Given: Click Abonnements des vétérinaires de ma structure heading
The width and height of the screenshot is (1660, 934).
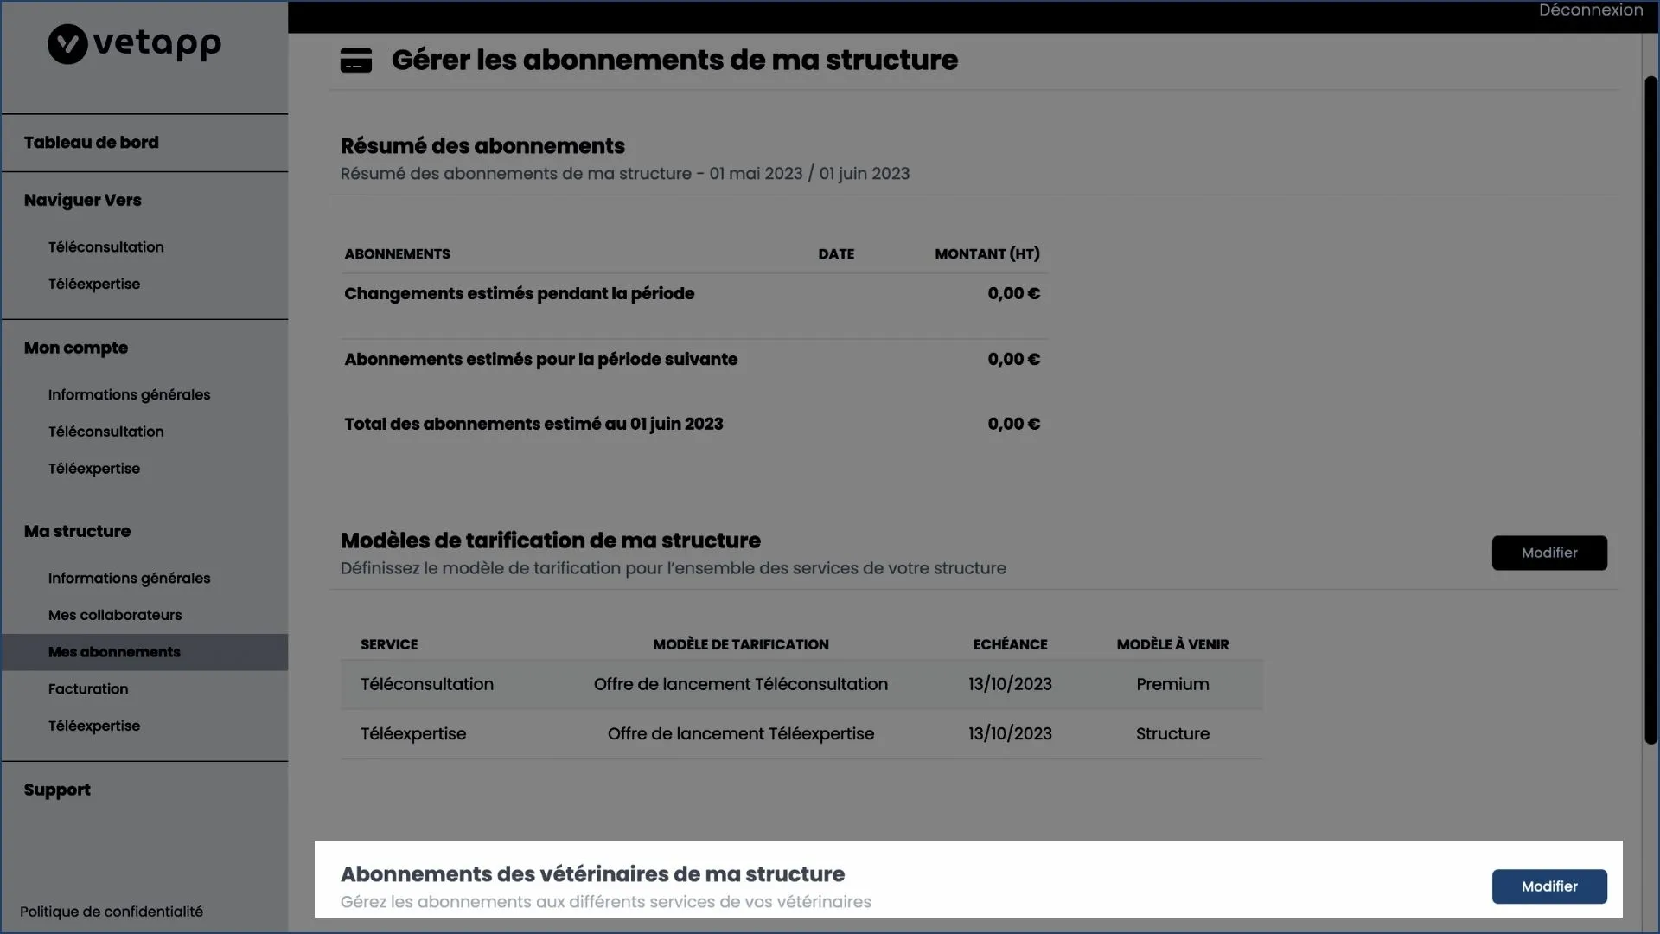Looking at the screenshot, I should point(592,874).
